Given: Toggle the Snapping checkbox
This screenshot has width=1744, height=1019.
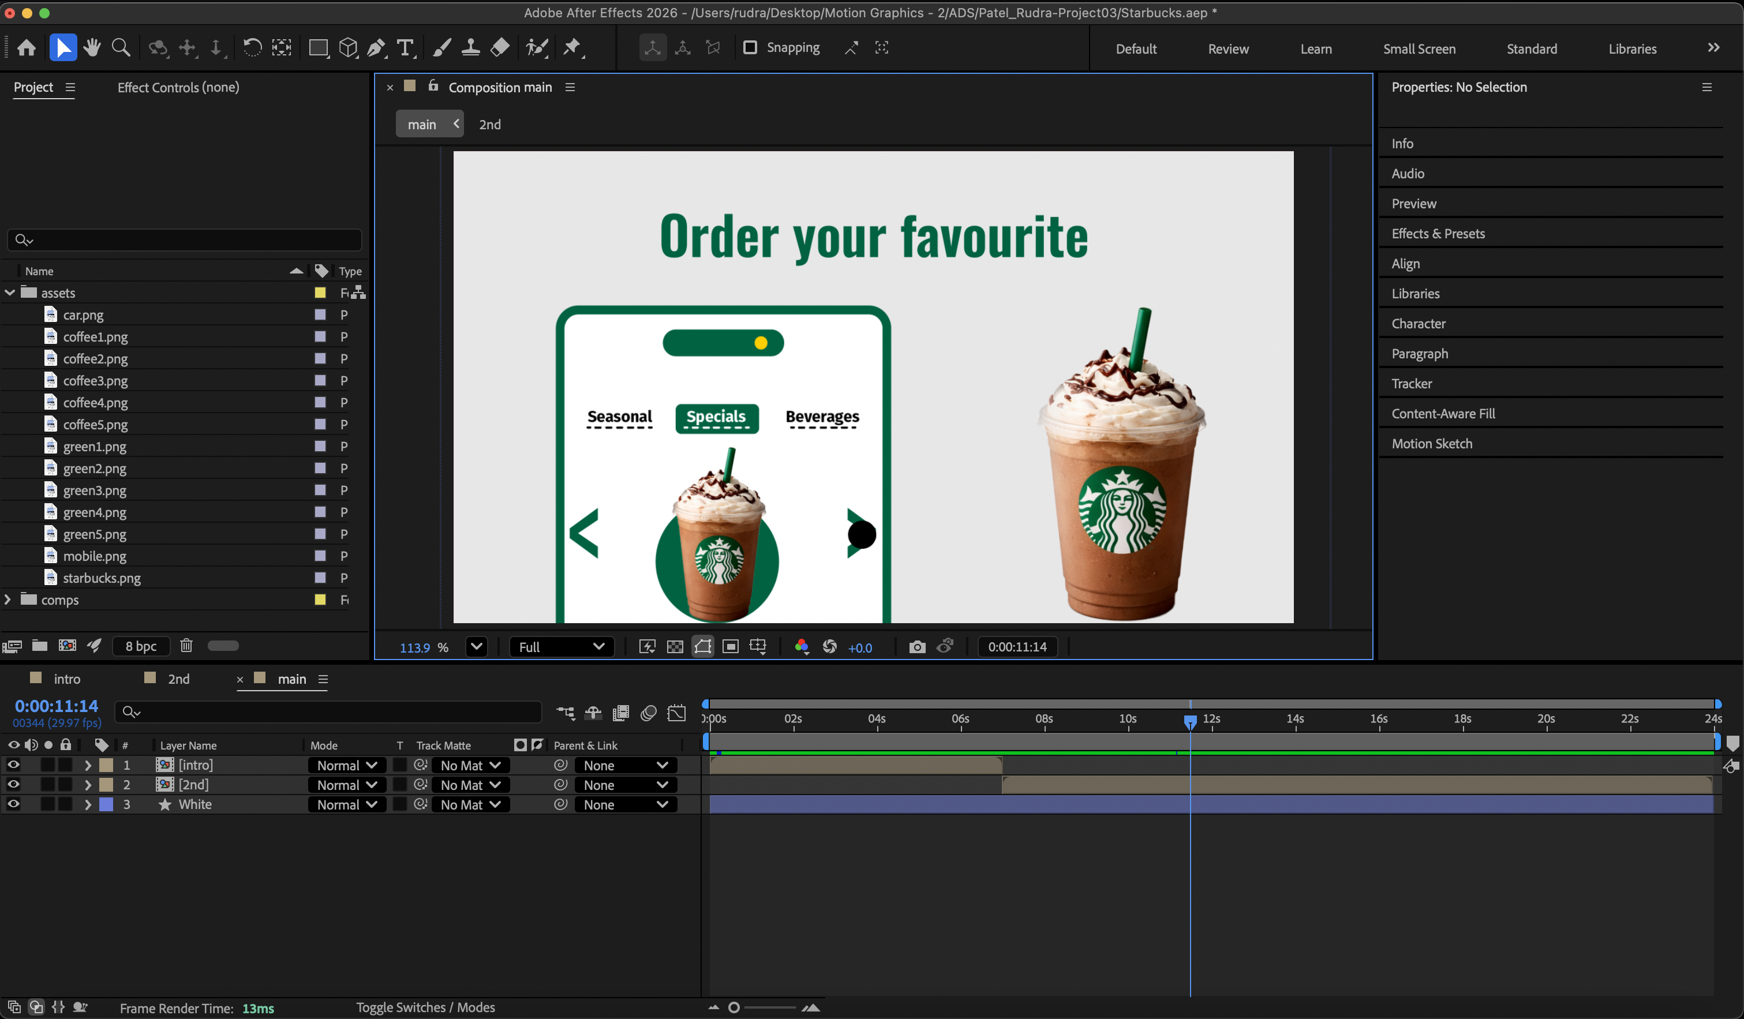Looking at the screenshot, I should [x=750, y=48].
